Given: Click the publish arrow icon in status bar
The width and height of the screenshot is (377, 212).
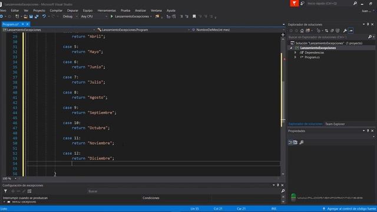Looking at the screenshot, I should pos(324,209).
